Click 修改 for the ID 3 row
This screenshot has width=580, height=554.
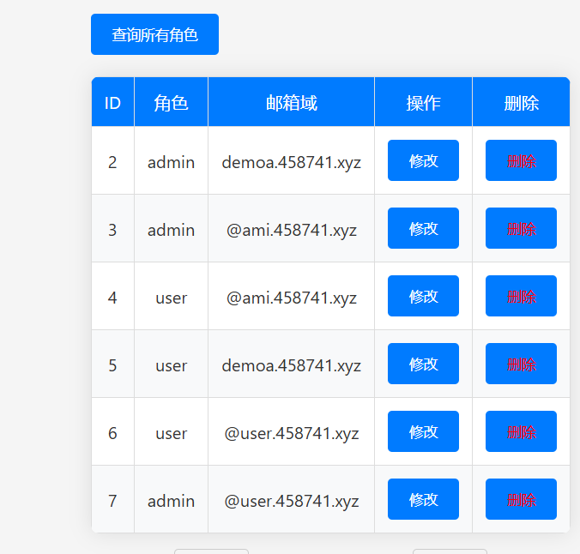(x=423, y=228)
